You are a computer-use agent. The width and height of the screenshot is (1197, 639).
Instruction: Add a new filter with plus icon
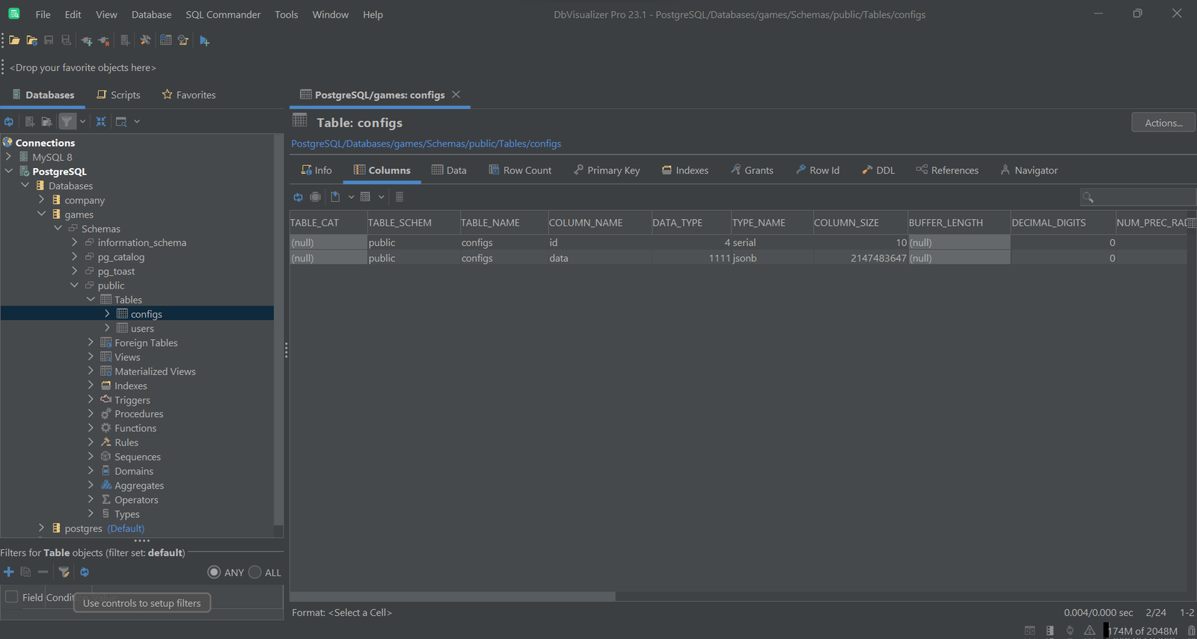click(9, 572)
